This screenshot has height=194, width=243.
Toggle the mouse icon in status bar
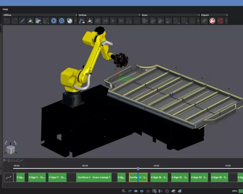coord(124,191)
